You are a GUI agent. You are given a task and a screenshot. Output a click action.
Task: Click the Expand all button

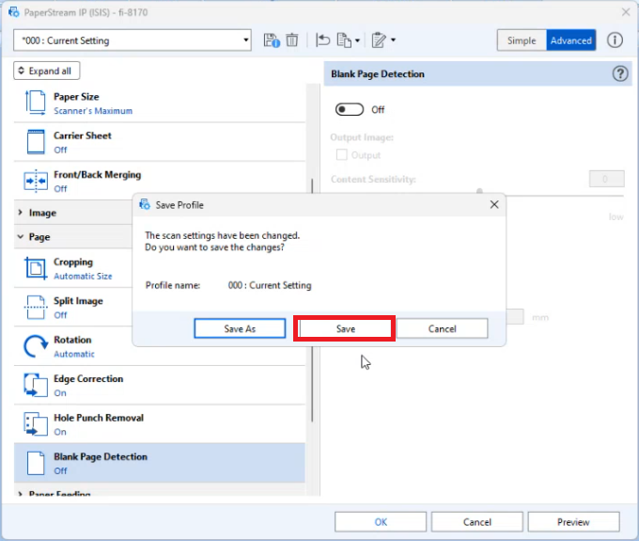(47, 72)
